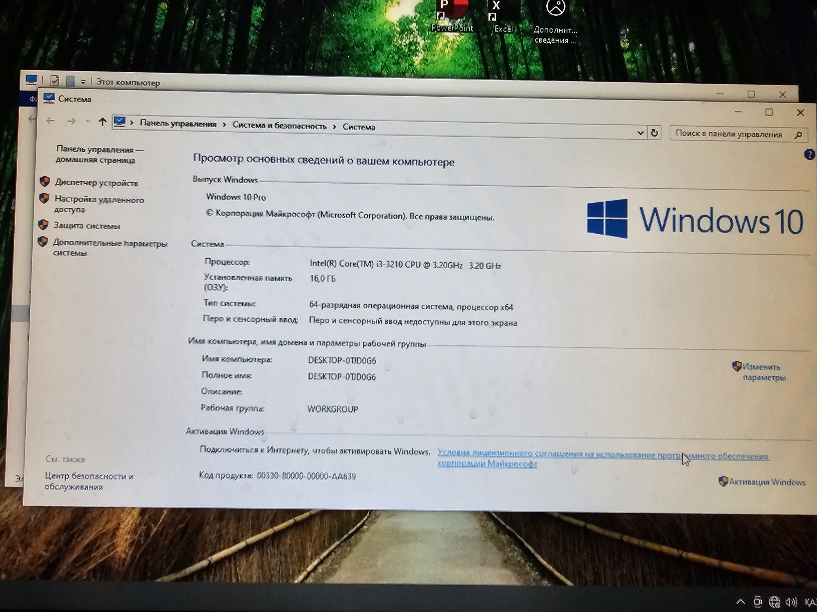Click 'Изменить параметры' link
Viewport: 817px width, 612px height.
click(x=764, y=372)
